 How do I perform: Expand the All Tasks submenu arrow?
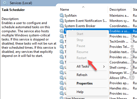104,66
